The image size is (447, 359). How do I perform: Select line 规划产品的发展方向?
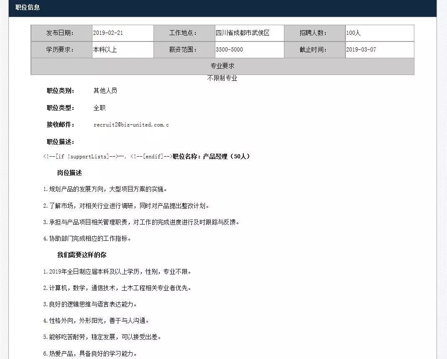click(x=105, y=189)
